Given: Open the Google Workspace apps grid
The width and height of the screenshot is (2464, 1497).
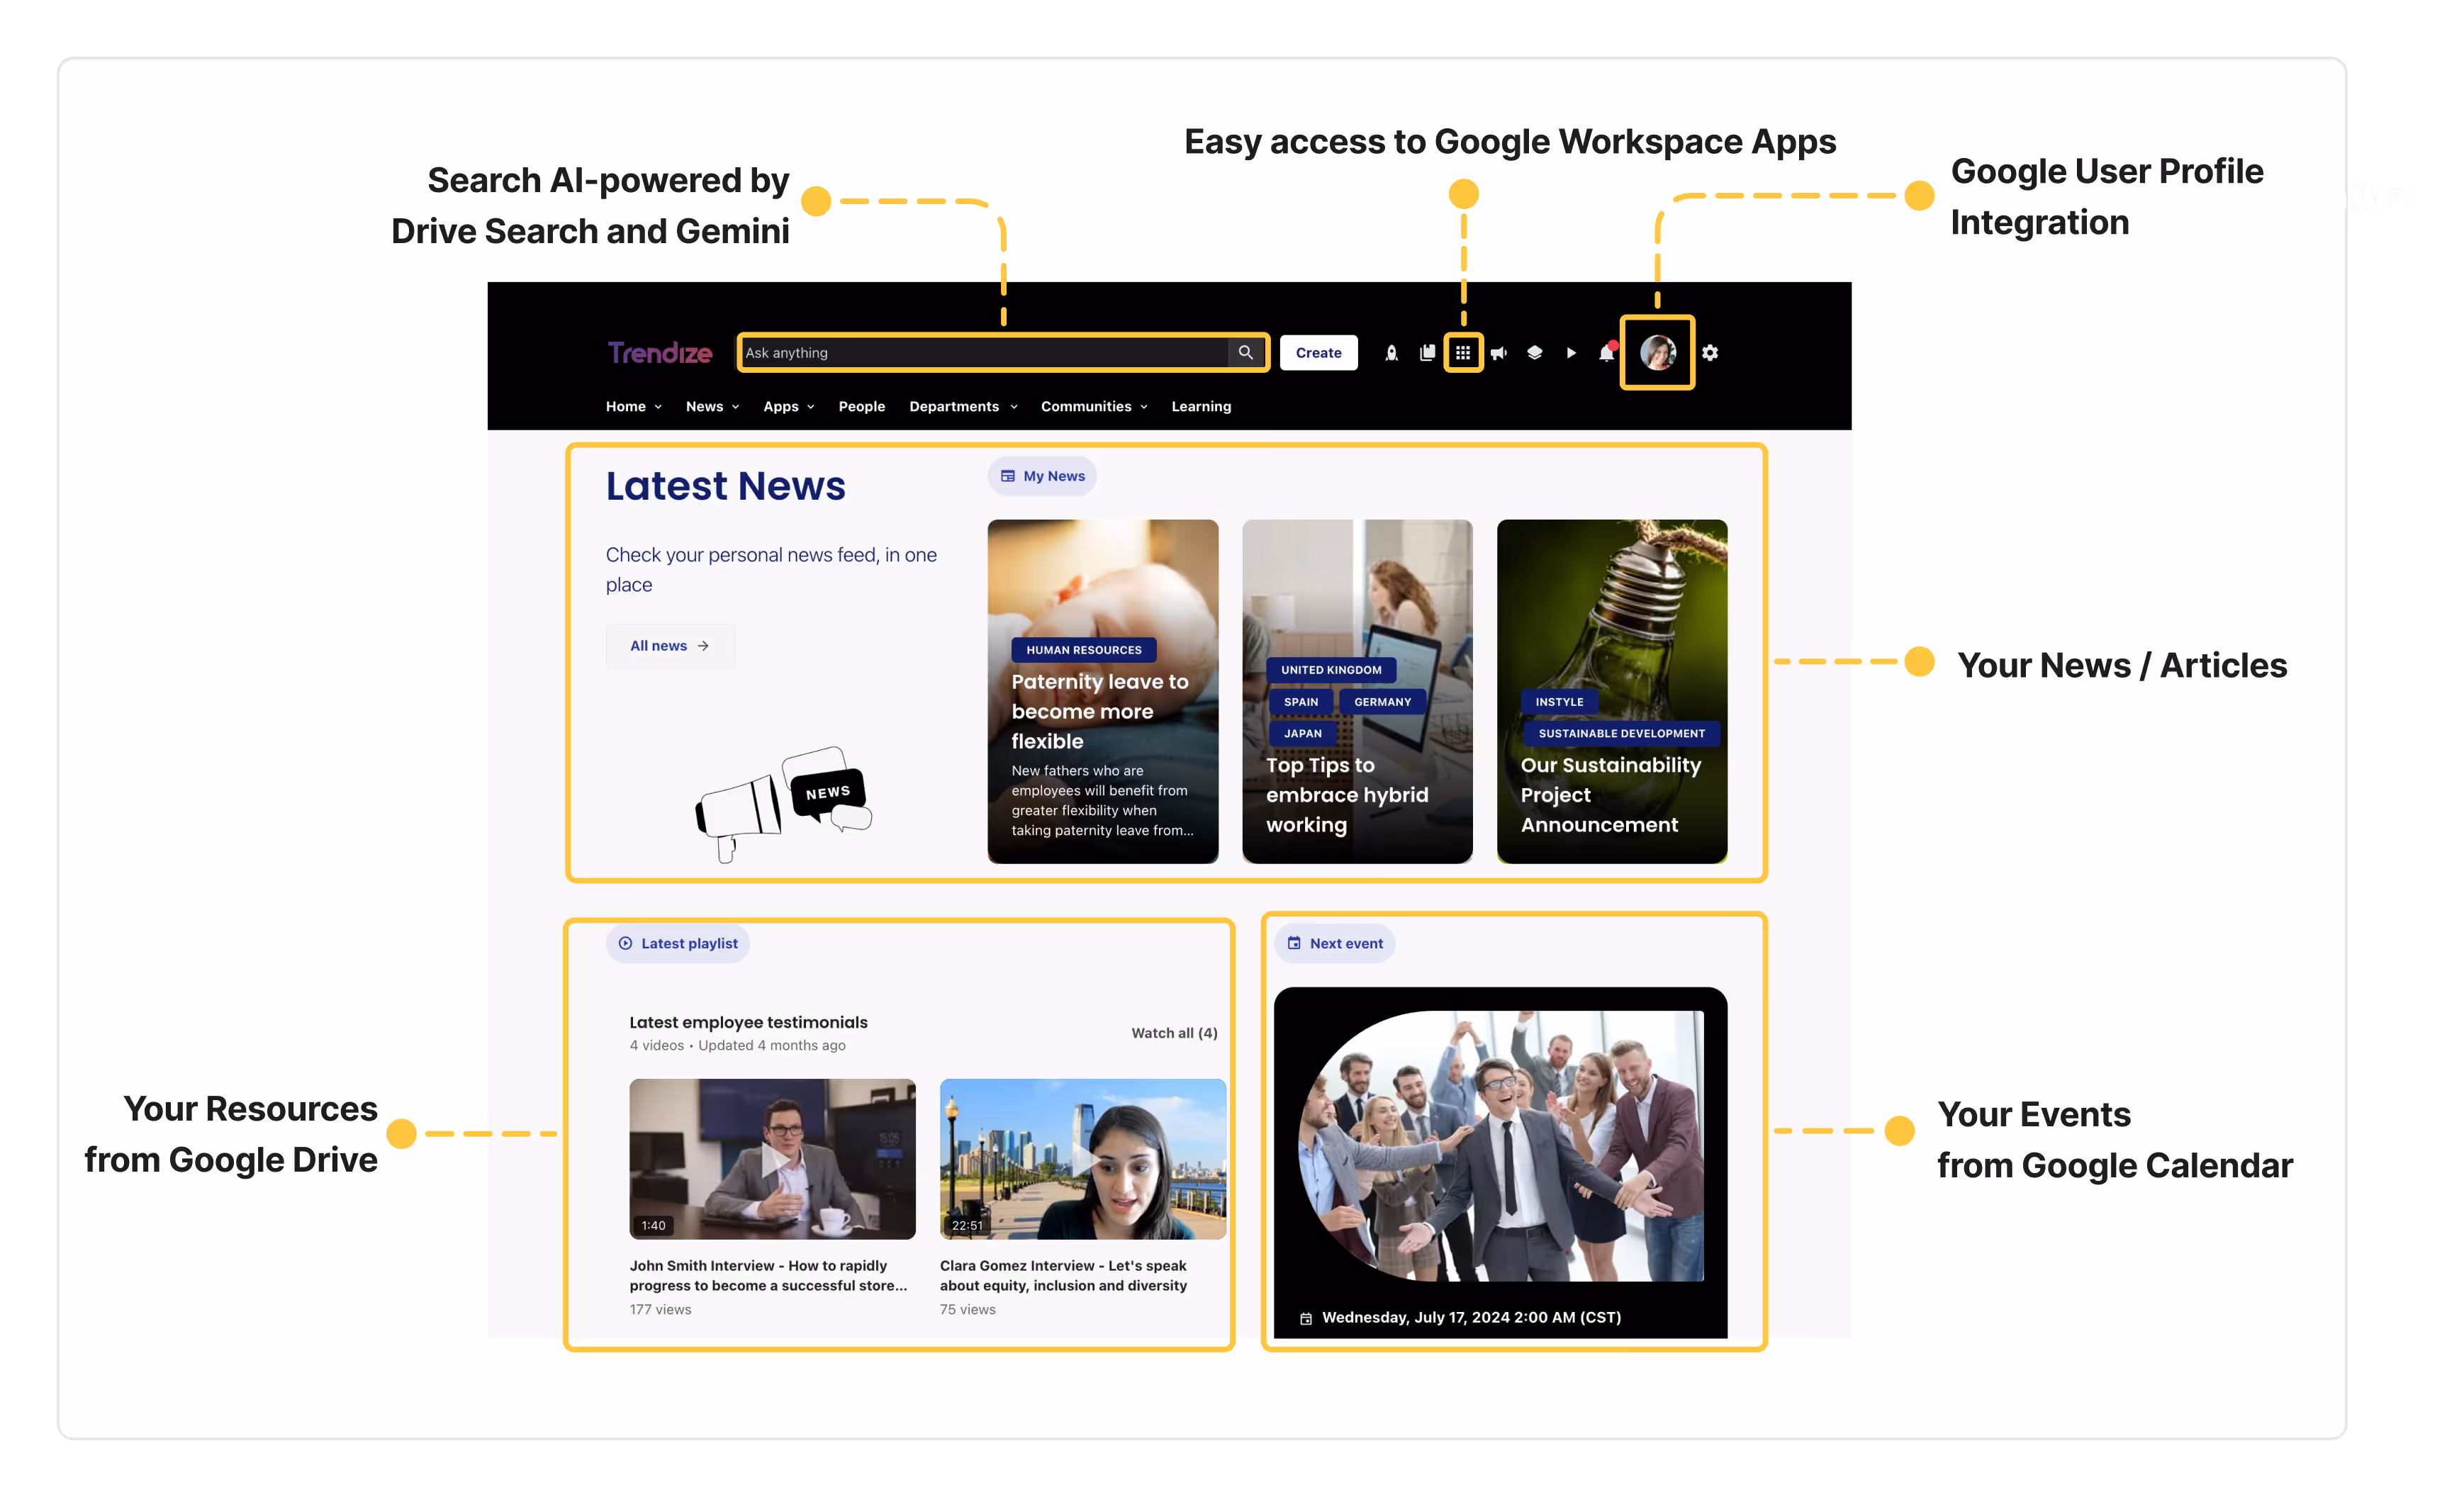Looking at the screenshot, I should [x=1463, y=353].
